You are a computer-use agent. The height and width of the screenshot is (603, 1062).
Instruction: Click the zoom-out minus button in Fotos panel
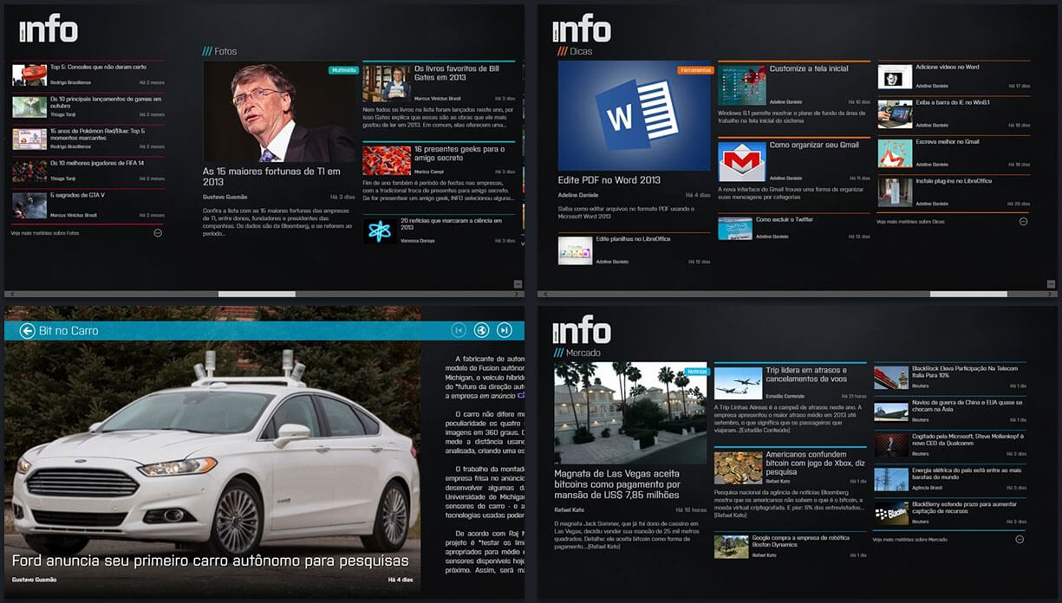(518, 283)
